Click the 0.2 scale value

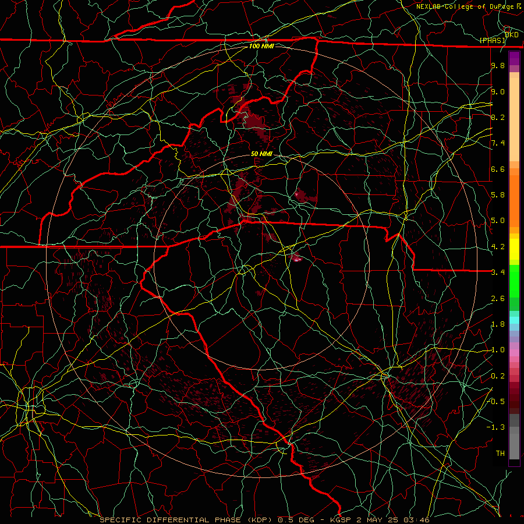point(498,376)
